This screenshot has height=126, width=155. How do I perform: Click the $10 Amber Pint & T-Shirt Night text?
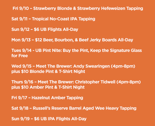(x=53, y=87)
